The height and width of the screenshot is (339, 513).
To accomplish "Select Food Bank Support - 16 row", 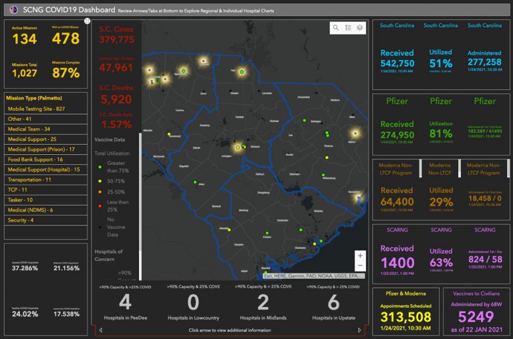I will pos(46,159).
